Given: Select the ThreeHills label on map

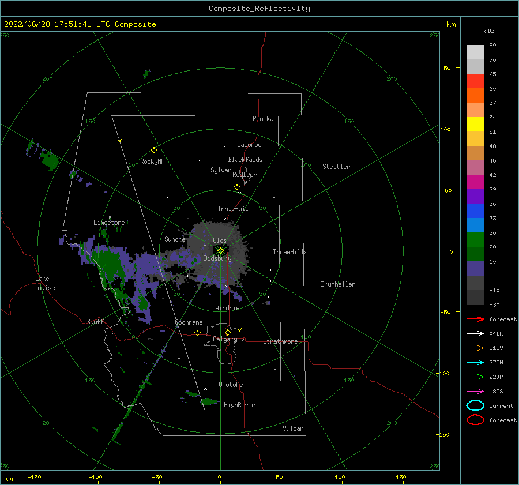Looking at the screenshot, I should point(290,252).
